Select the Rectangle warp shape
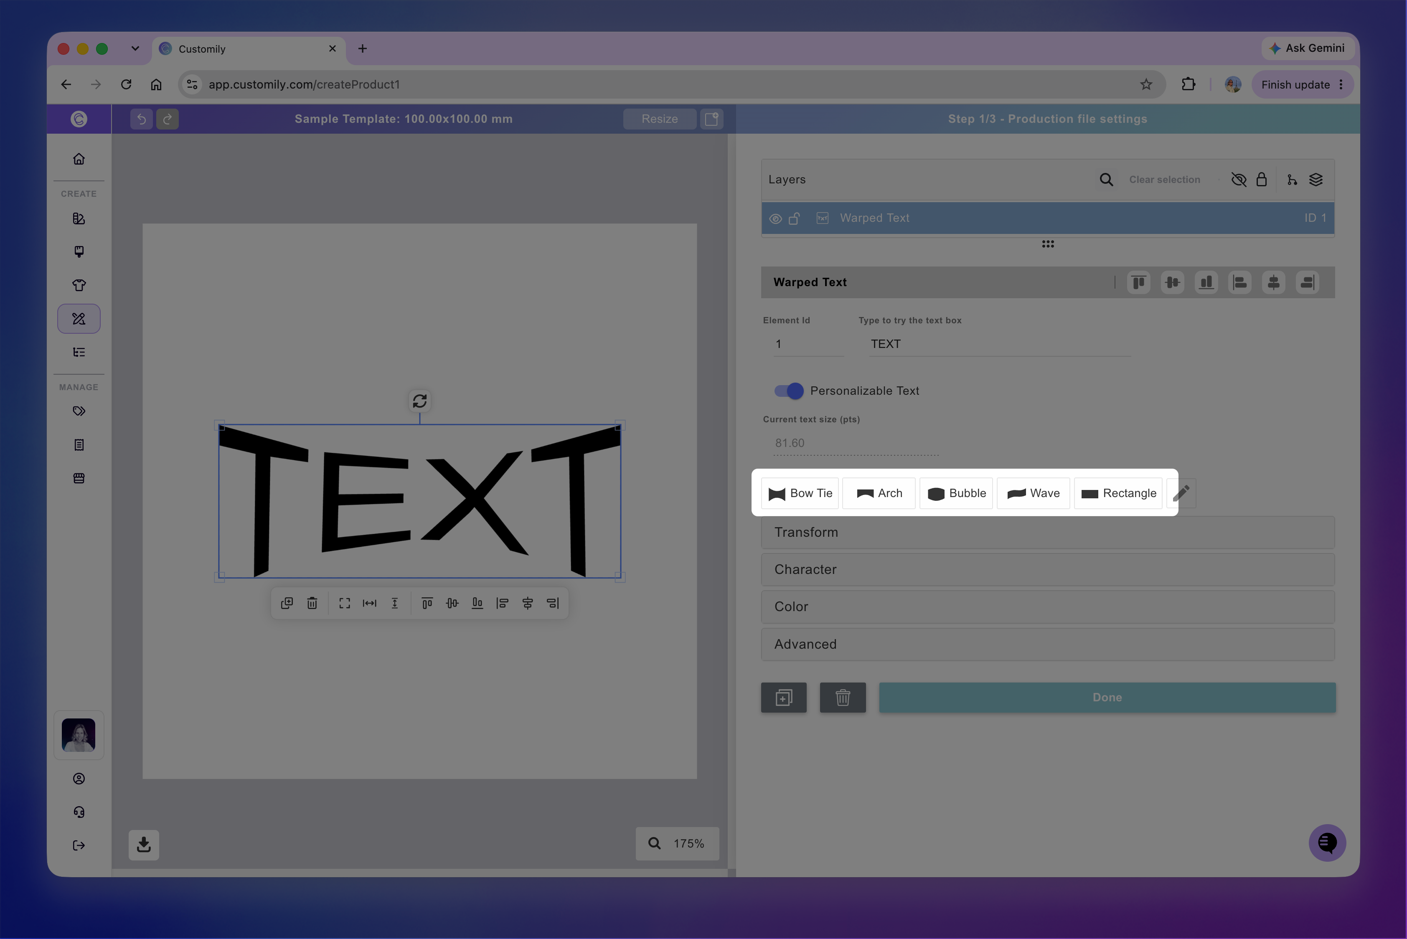Viewport: 1407px width, 939px height. [1118, 493]
